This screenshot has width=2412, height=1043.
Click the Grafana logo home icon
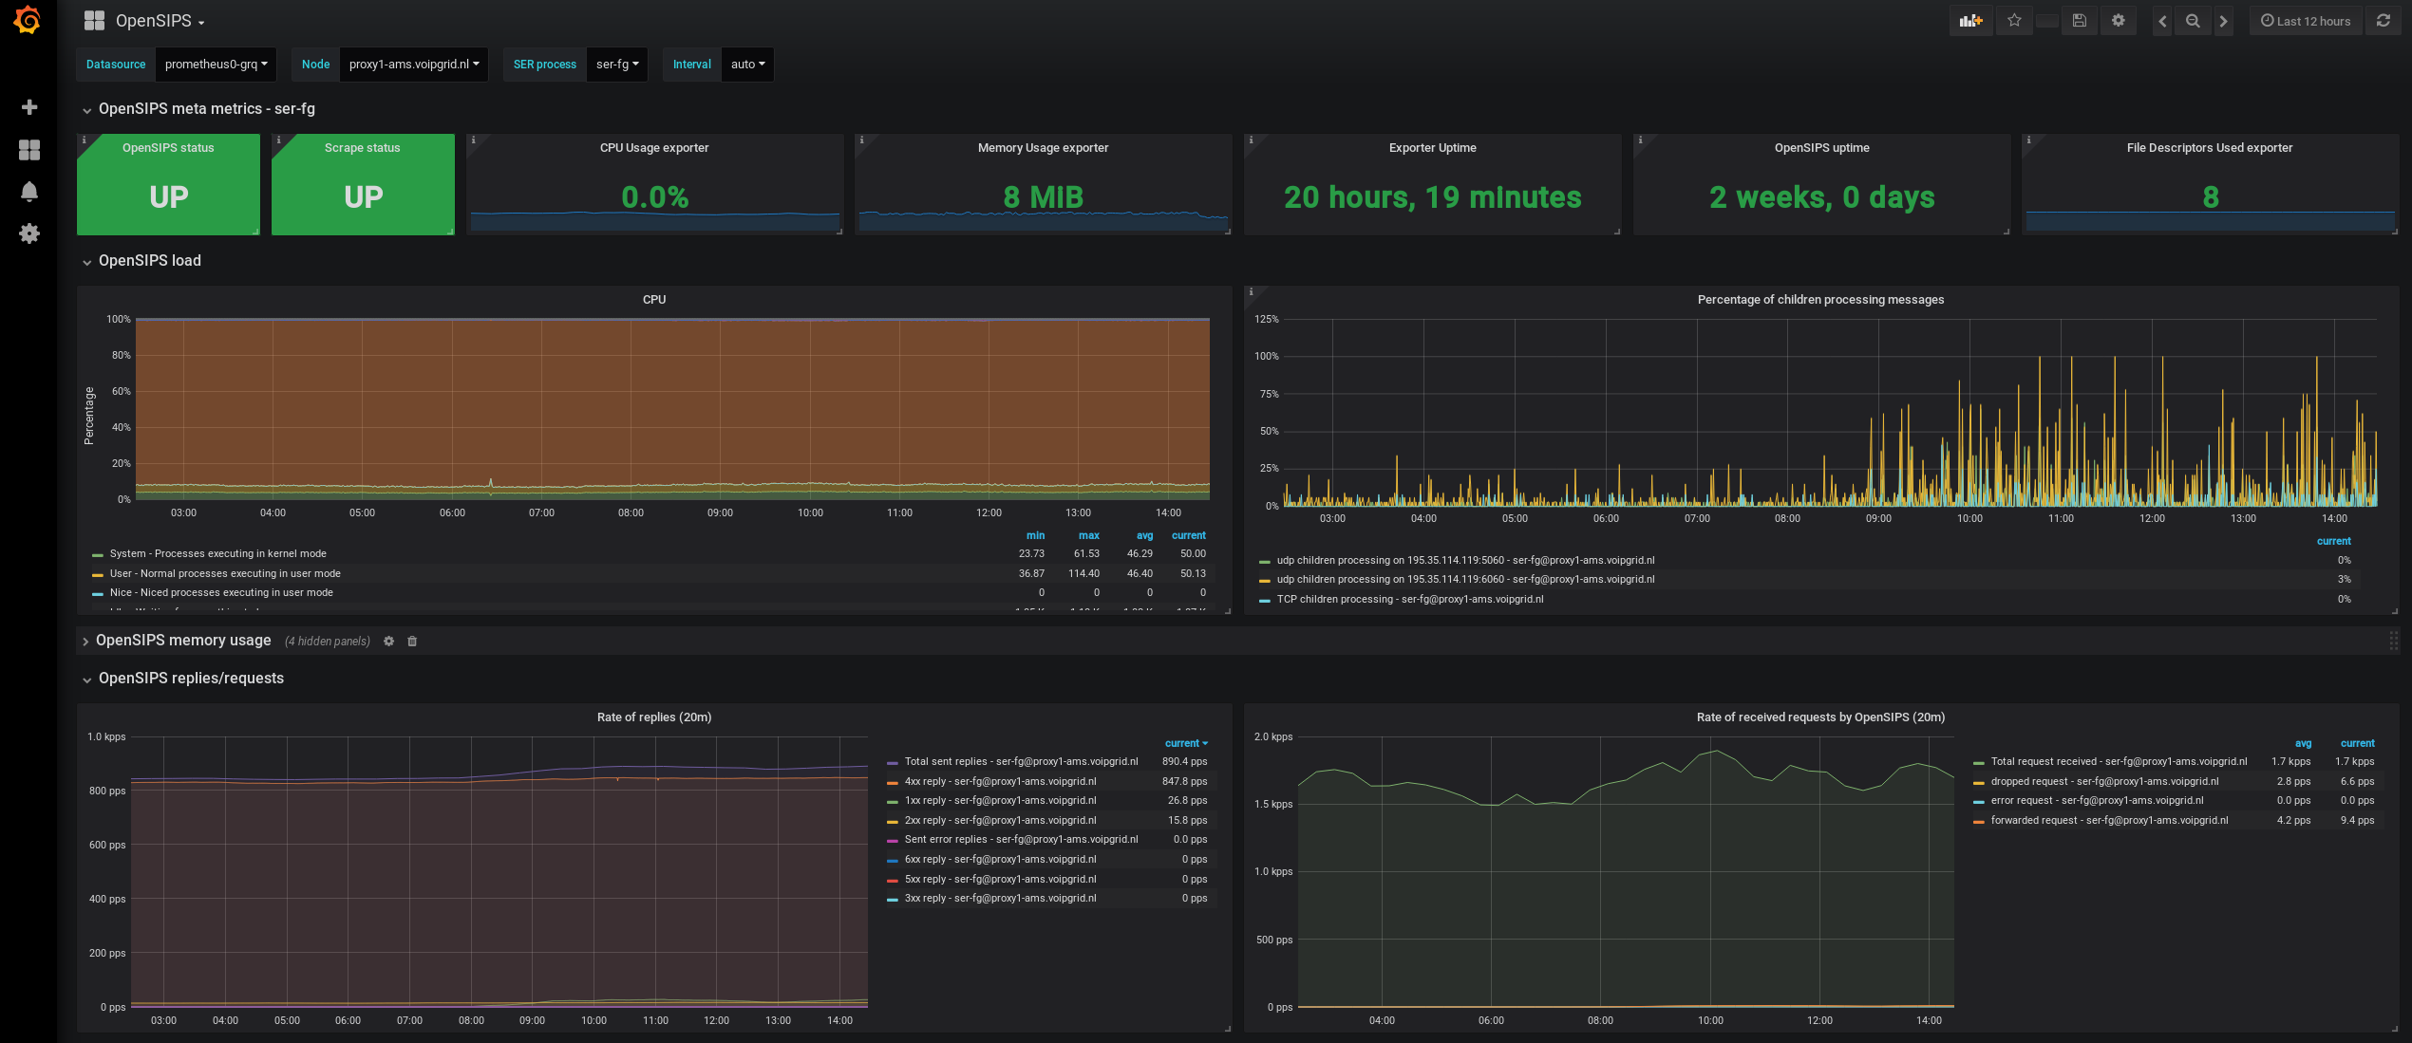pyautogui.click(x=28, y=20)
